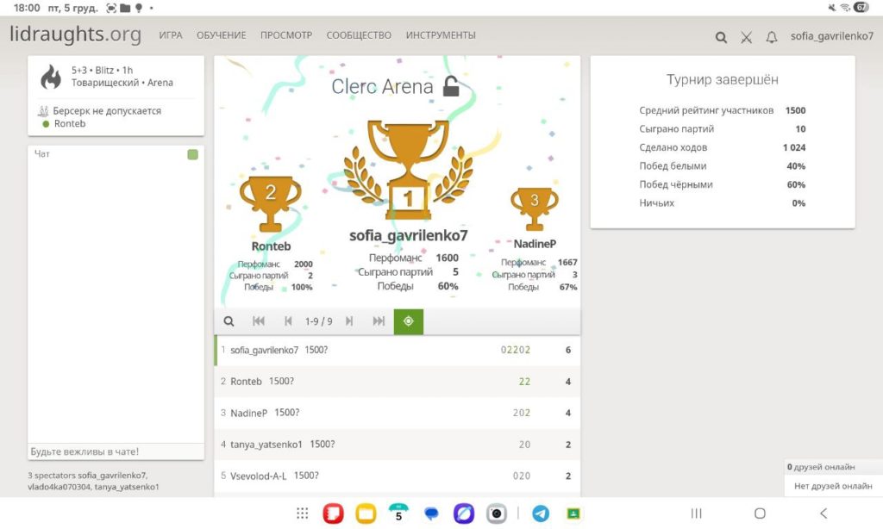Open the ОБУЧЕНИЕ menu

pyautogui.click(x=221, y=35)
